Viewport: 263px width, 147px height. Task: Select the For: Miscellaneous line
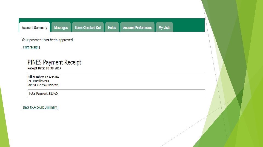click(38, 81)
